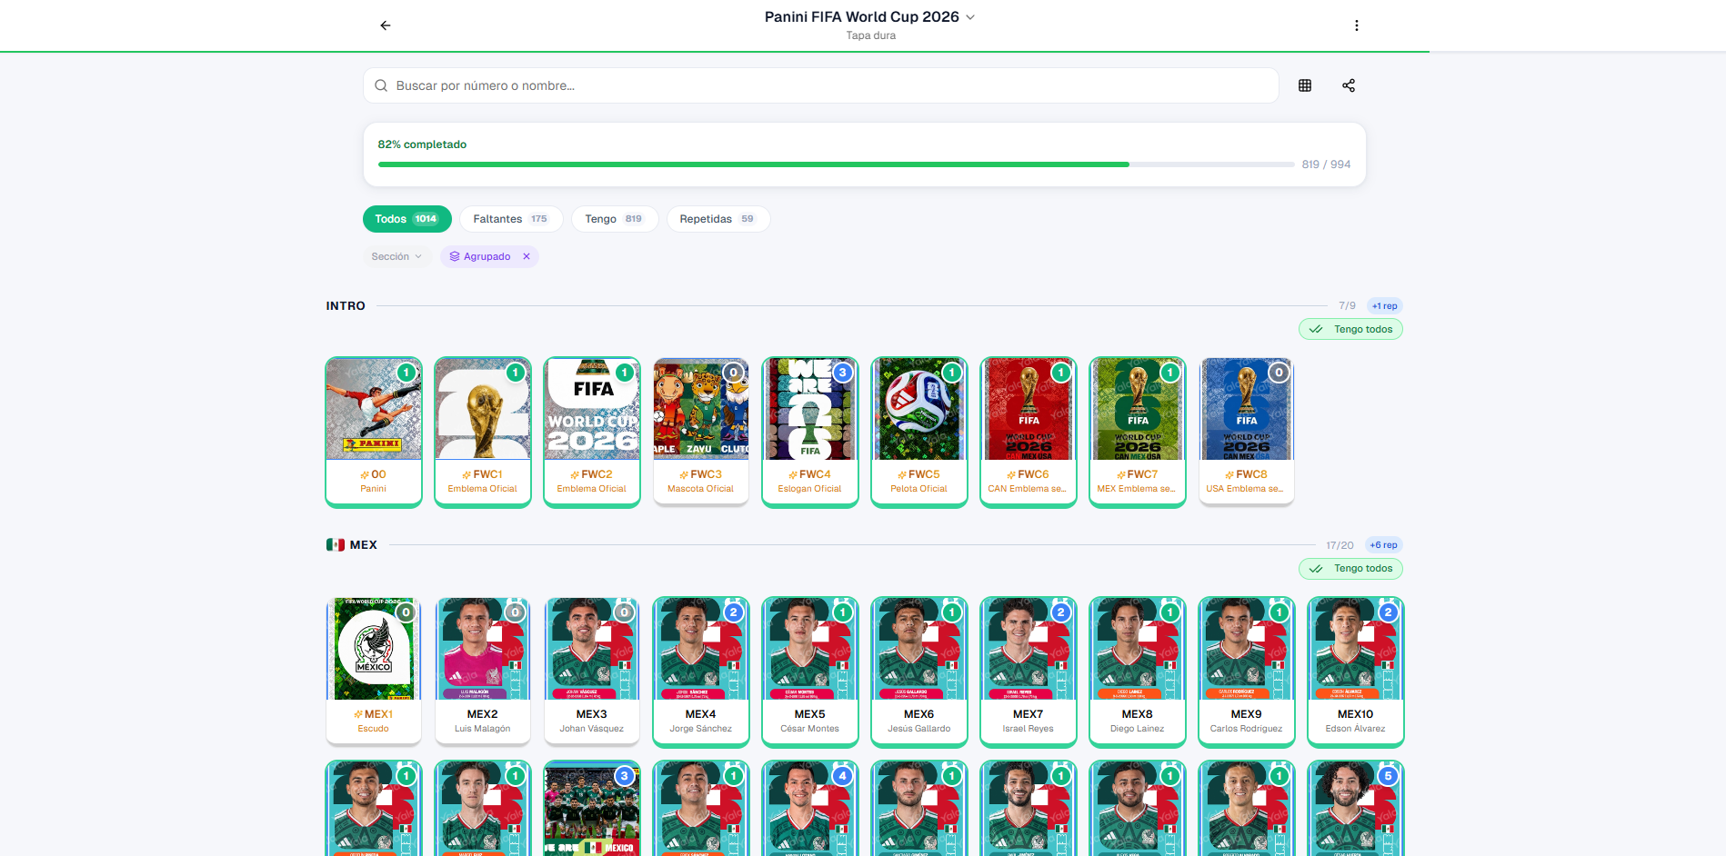The image size is (1726, 856).
Task: Open the MEX10 Edson Álvarez card
Action: [x=1356, y=672]
